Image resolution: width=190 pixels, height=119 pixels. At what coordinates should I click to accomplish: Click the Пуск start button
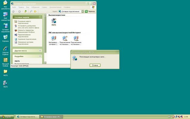[6, 117]
